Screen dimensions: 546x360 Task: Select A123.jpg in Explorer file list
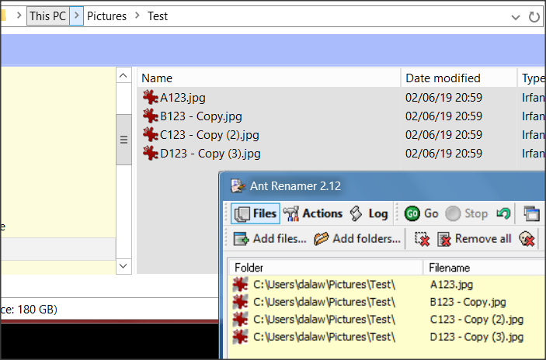[x=183, y=98]
